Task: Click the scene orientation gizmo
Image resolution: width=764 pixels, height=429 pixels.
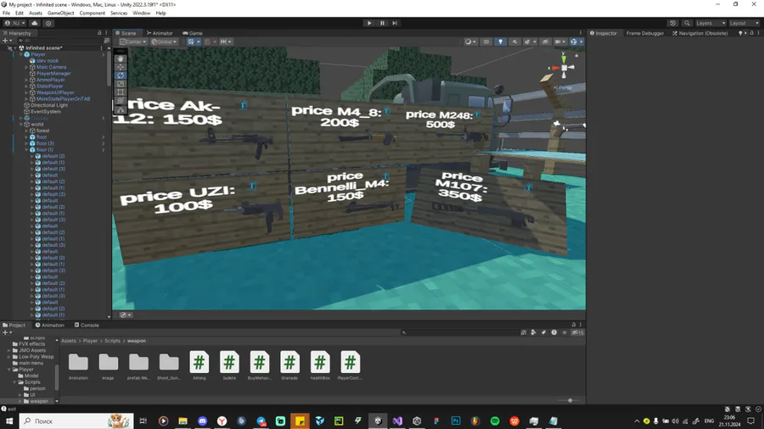Action: coord(564,68)
